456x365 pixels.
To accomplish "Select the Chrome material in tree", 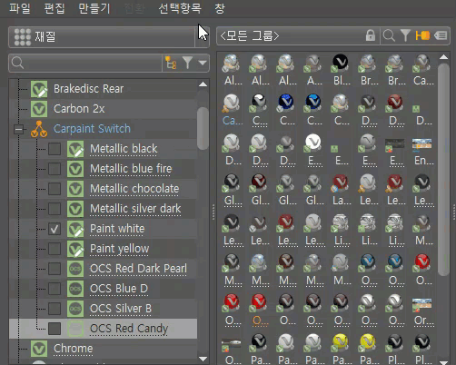I will (73, 349).
